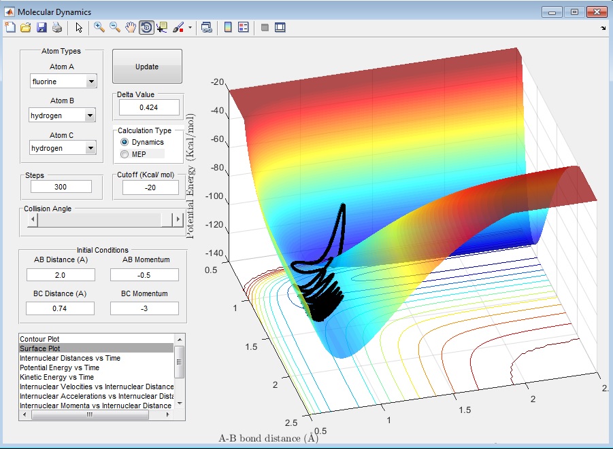Toggle the Rotate 3D tool
Image resolution: width=613 pixels, height=449 pixels.
146,28
